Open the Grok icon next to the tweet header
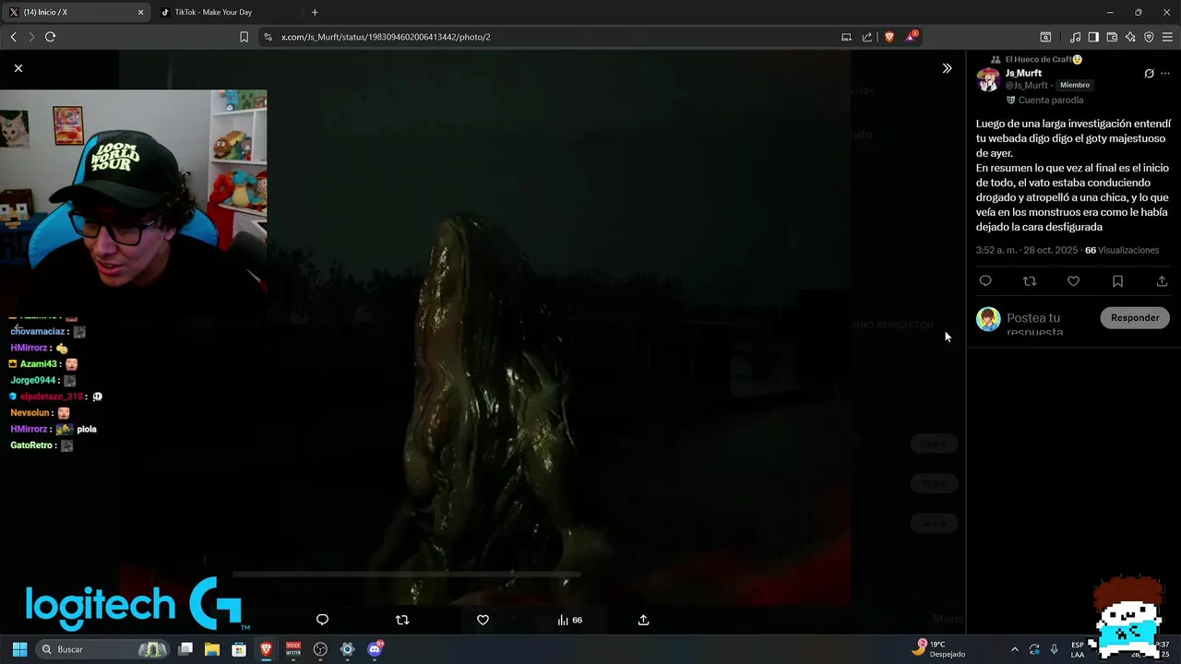1181x664 pixels. pyautogui.click(x=1149, y=74)
